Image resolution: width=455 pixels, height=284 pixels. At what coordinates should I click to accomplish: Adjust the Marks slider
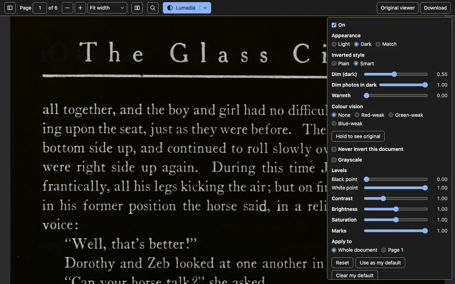click(396, 231)
